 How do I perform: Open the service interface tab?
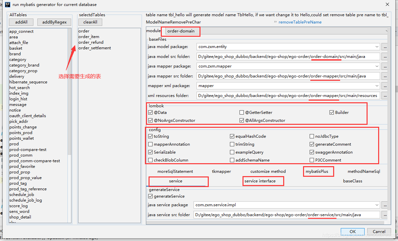pyautogui.click(x=260, y=181)
